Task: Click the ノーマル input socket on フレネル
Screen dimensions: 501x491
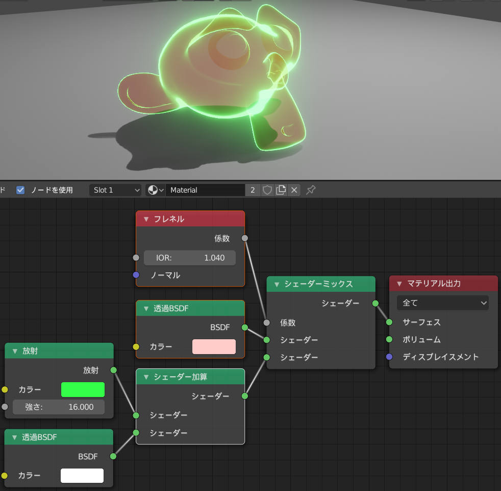Action: [x=136, y=275]
